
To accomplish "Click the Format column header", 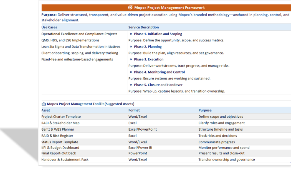I will click(134, 110).
